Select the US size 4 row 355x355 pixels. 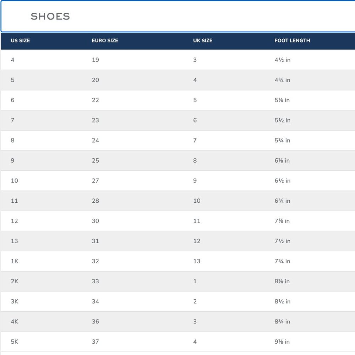pos(178,60)
